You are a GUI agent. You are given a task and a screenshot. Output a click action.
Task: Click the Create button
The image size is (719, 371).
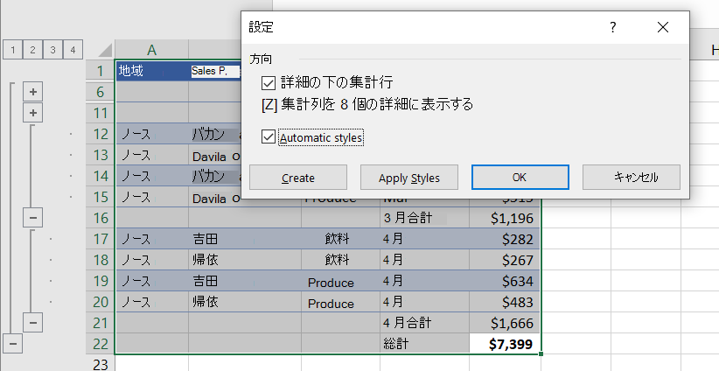pyautogui.click(x=298, y=178)
